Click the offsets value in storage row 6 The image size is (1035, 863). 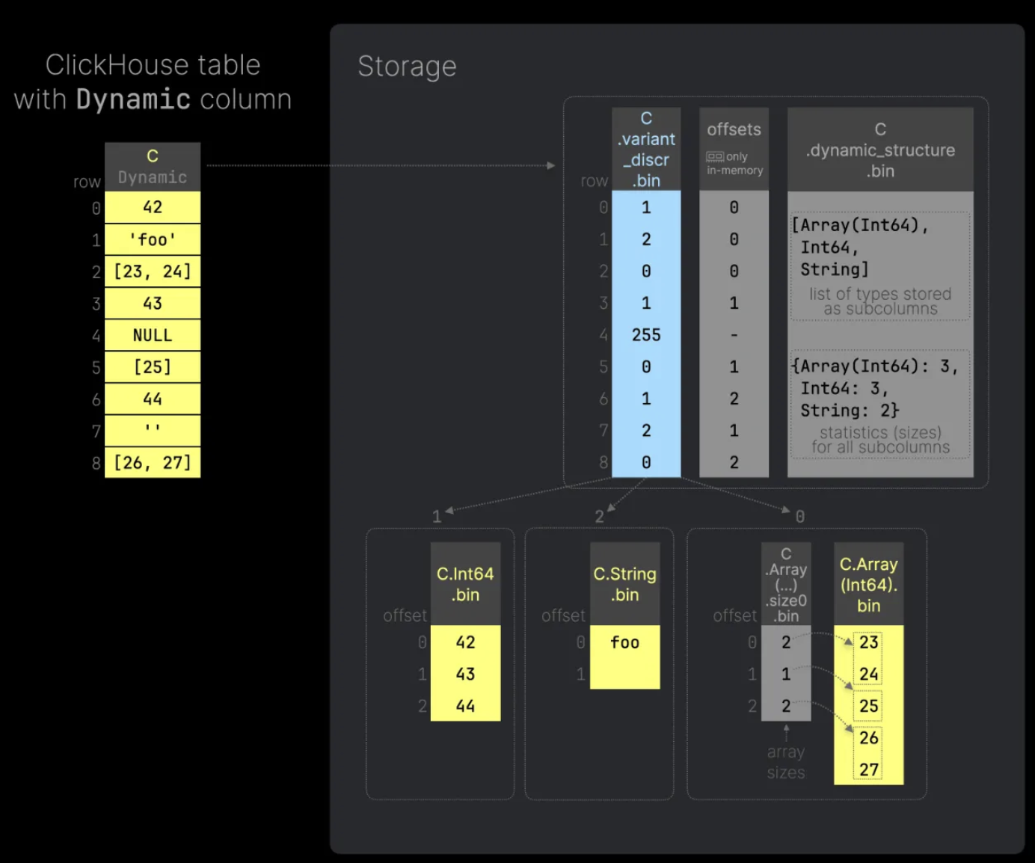point(734,399)
